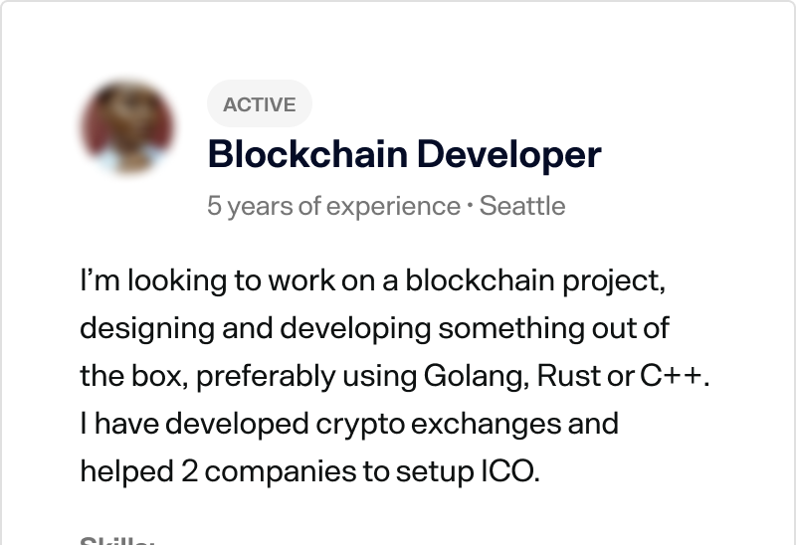This screenshot has height=545, width=796.
Task: Select the Seattle location label
Action: click(x=522, y=206)
